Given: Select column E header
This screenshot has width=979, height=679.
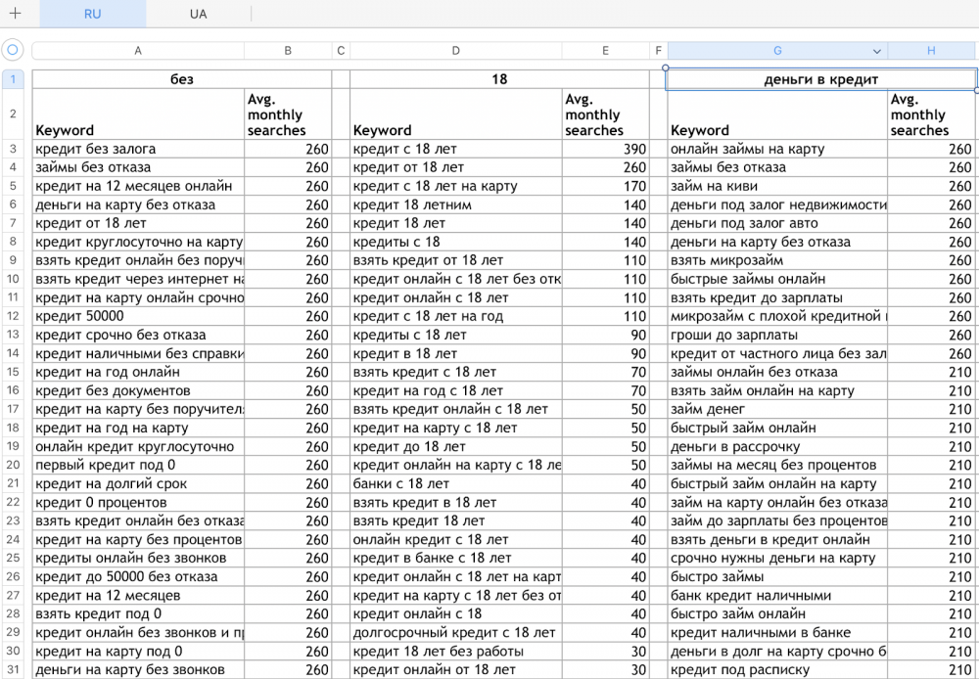Looking at the screenshot, I should [605, 51].
